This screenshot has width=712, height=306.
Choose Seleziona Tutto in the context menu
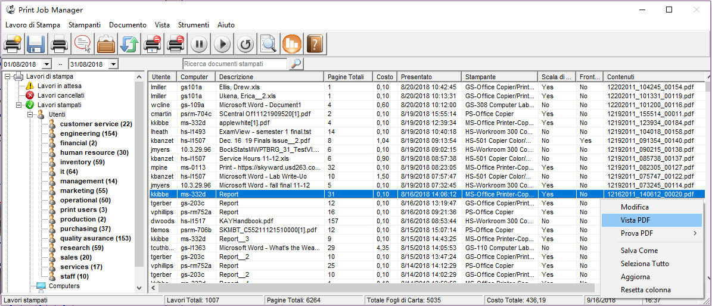click(x=652, y=264)
